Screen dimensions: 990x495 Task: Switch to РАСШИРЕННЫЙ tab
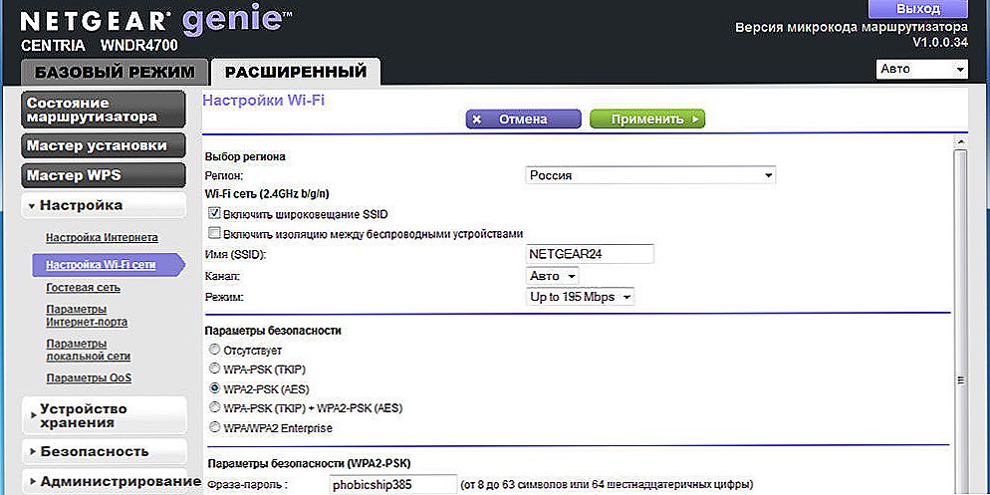(296, 72)
